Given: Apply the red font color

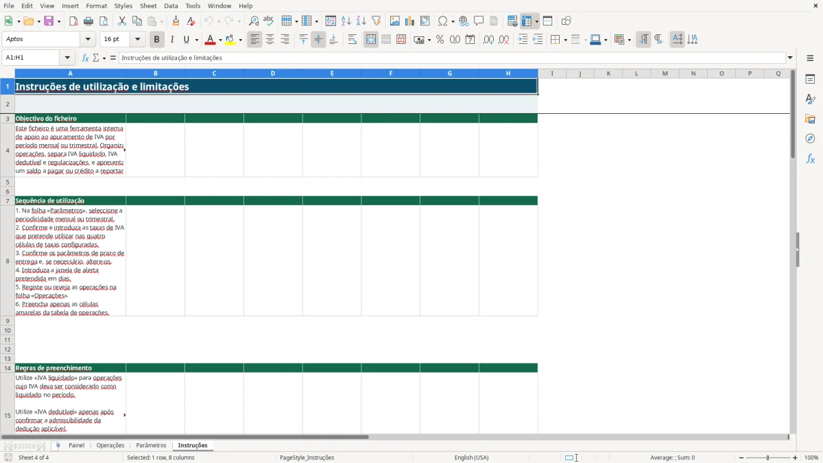Looking at the screenshot, I should coord(211,40).
